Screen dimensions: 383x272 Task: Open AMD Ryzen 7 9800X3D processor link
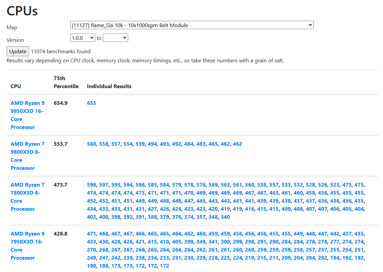tap(27, 156)
